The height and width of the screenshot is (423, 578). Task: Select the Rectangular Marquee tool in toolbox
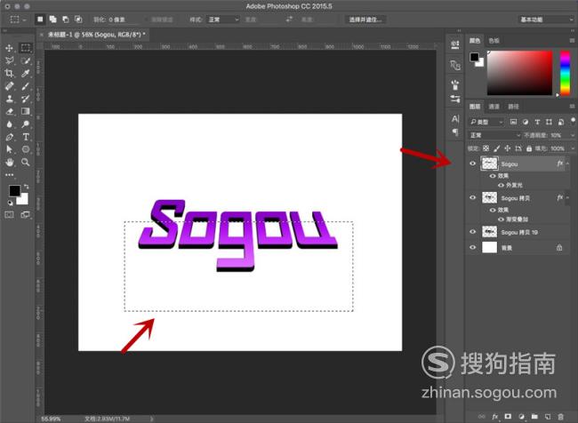coord(26,48)
